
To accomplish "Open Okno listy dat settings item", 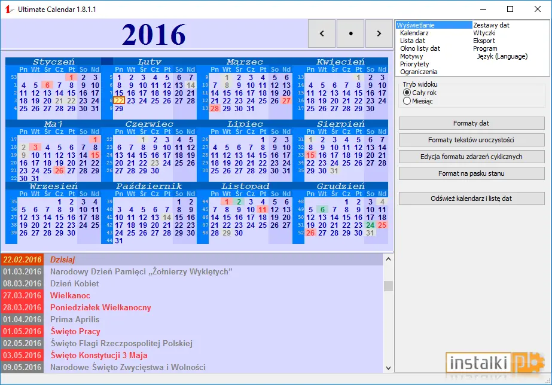I will pos(420,48).
